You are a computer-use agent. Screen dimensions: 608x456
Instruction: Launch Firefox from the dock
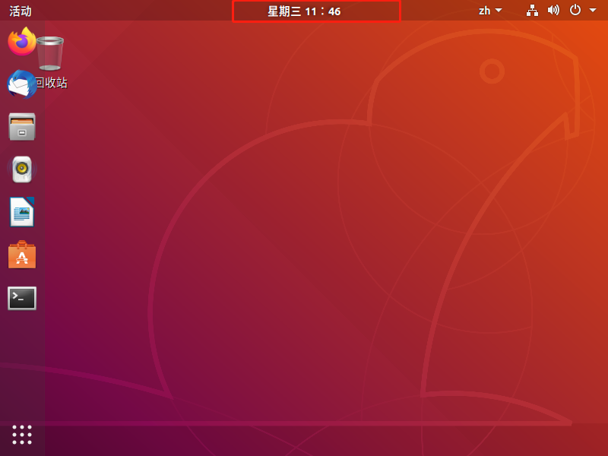(x=22, y=42)
